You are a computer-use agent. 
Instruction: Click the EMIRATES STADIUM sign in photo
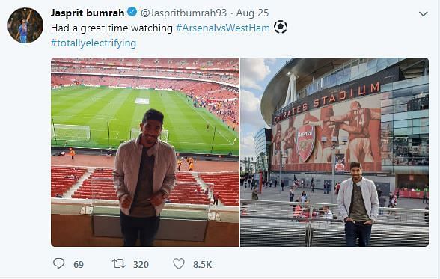[327, 102]
